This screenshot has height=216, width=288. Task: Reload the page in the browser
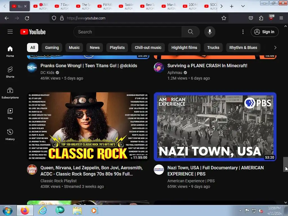(x=27, y=18)
